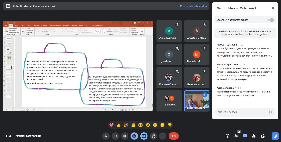281x142 pixels.
Task: Click the 'Nachricht senden' input field
Action: [241, 112]
